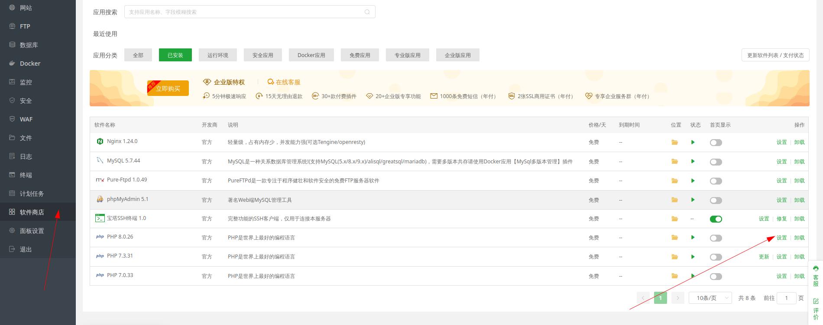Click the MySQL status play icon
Image resolution: width=823 pixels, height=325 pixels.
pyautogui.click(x=693, y=161)
